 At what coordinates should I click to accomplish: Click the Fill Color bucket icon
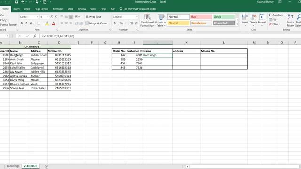click(x=47, y=23)
